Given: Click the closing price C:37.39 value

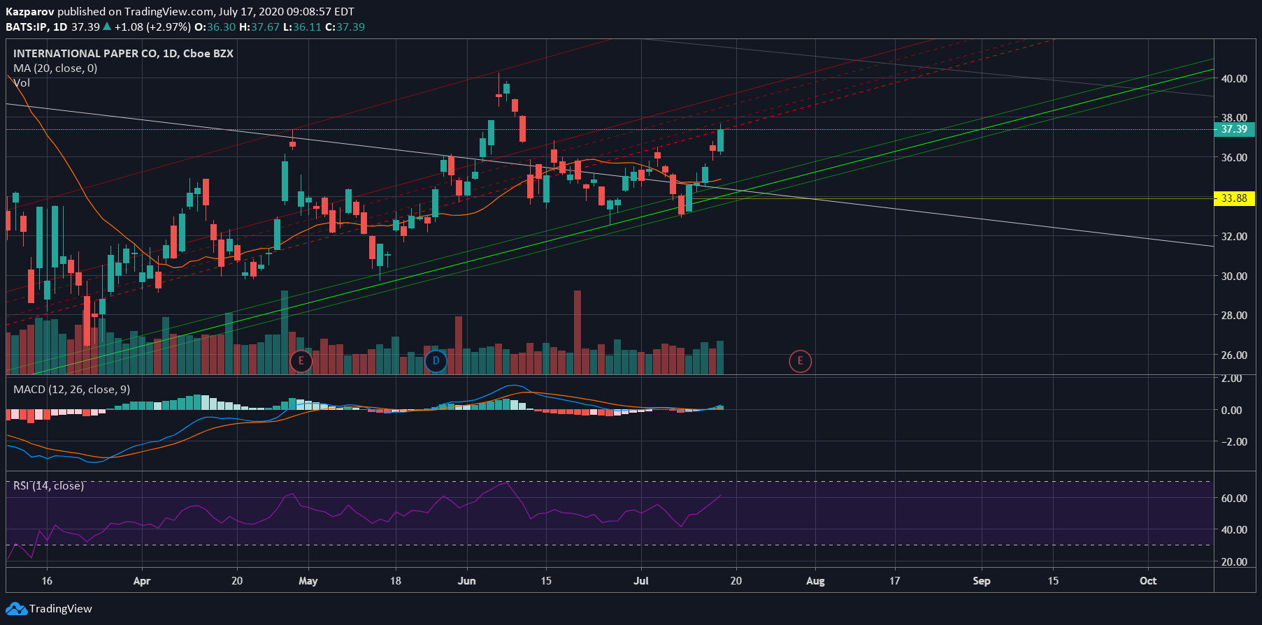Looking at the screenshot, I should pos(345,27).
